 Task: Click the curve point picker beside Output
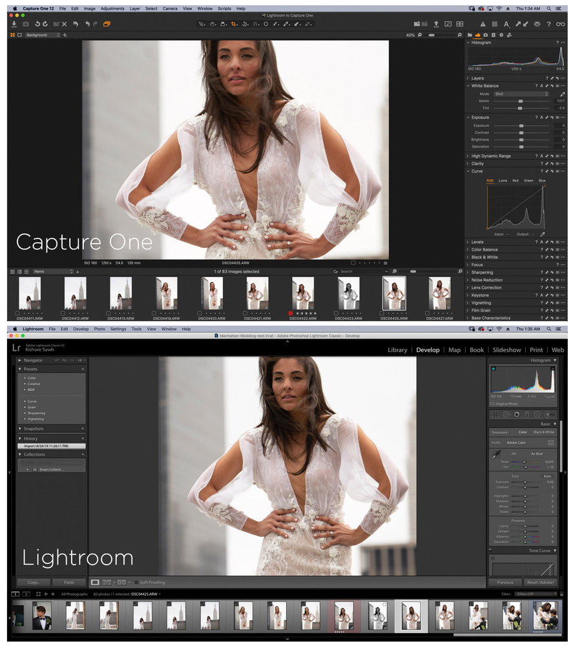(x=543, y=234)
